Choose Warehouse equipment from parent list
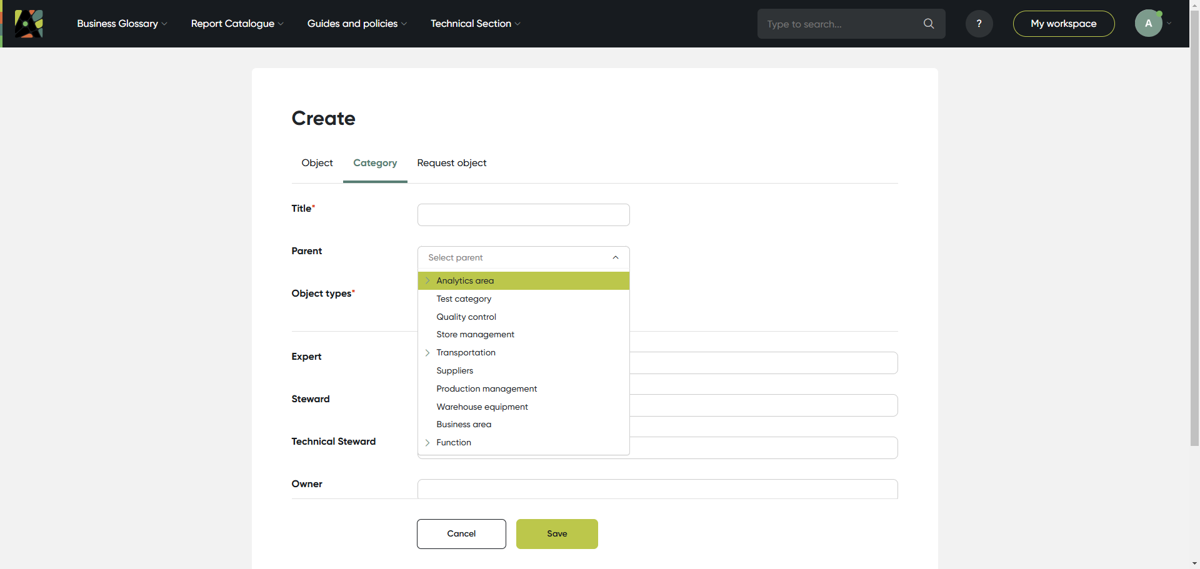This screenshot has height=569, width=1200. (482, 407)
